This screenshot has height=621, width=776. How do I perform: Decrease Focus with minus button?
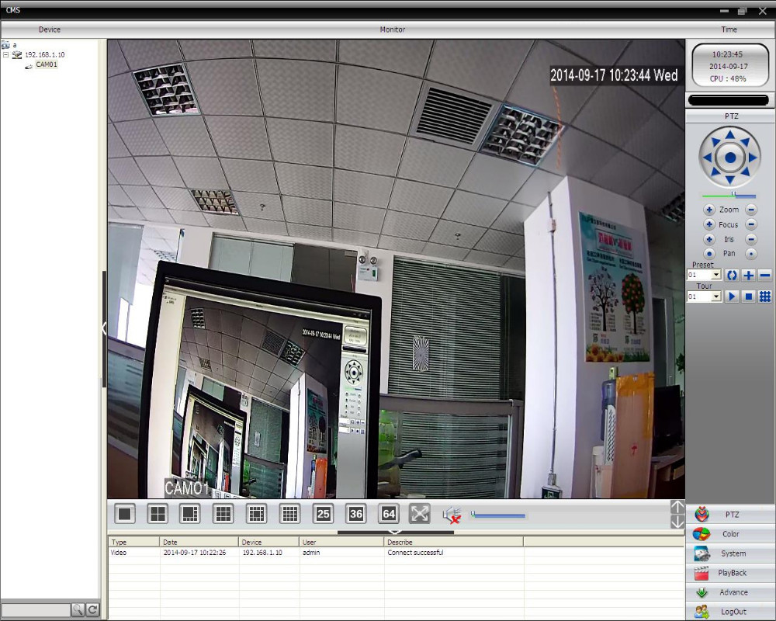(750, 224)
